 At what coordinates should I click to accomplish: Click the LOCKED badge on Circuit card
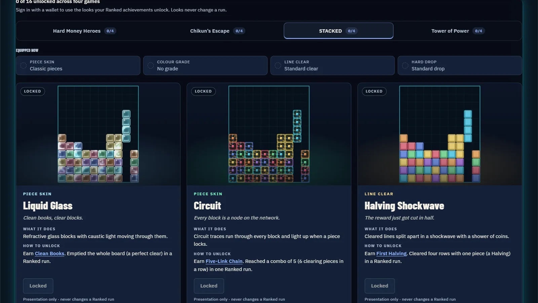click(203, 91)
